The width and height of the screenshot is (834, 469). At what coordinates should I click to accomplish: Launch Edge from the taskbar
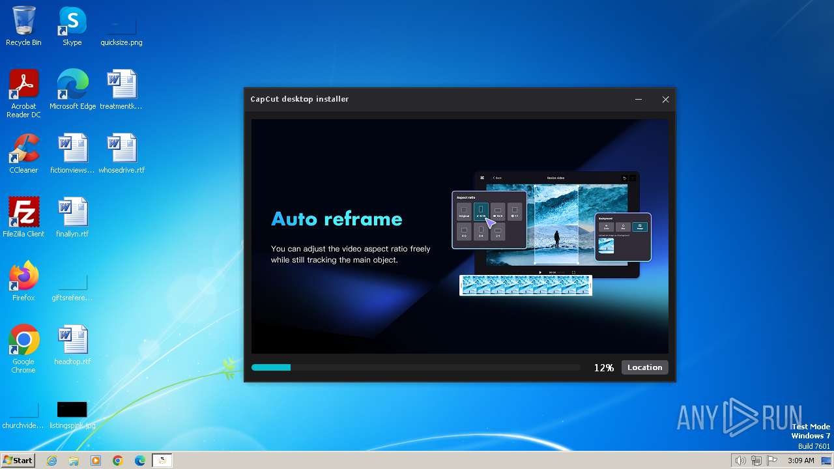pos(140,461)
